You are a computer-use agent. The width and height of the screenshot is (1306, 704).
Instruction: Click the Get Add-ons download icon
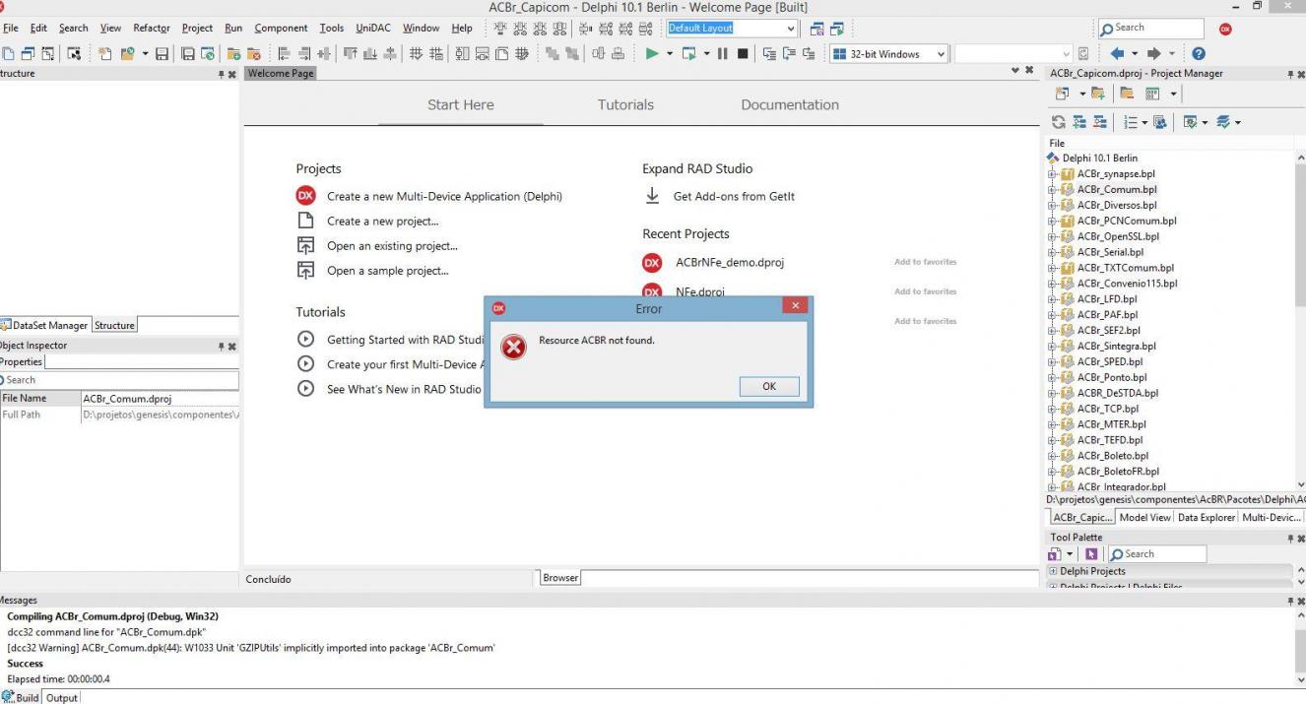652,196
